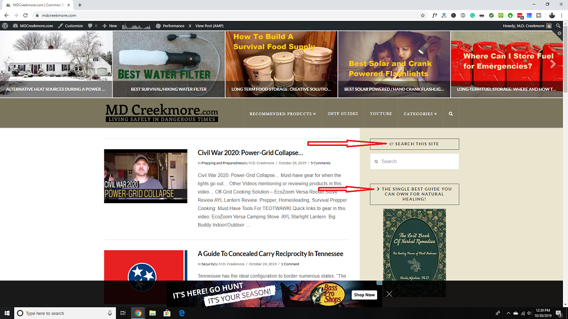Open the notification center icon
Image resolution: width=568 pixels, height=319 pixels.
[x=559, y=313]
